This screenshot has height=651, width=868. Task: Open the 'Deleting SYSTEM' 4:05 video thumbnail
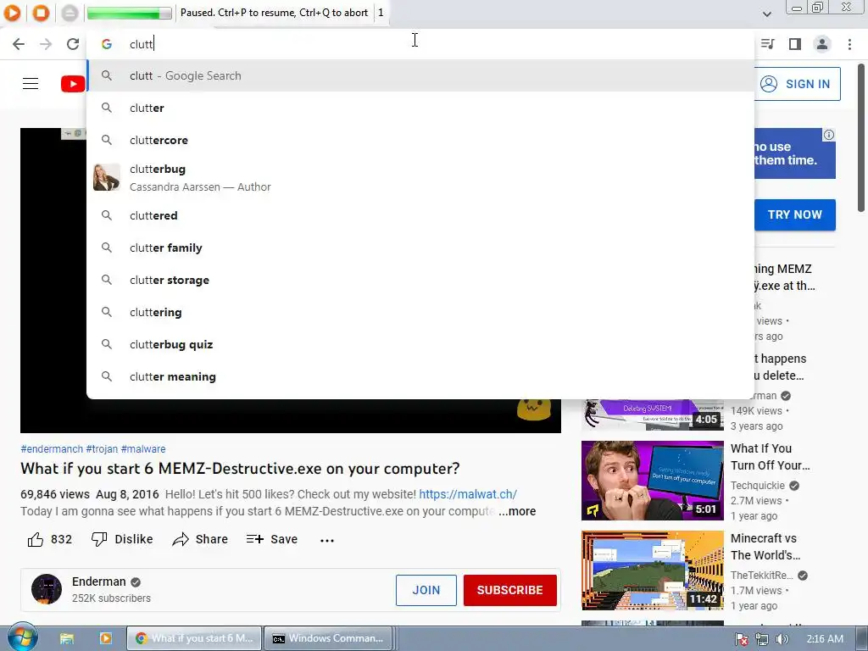pos(652,415)
